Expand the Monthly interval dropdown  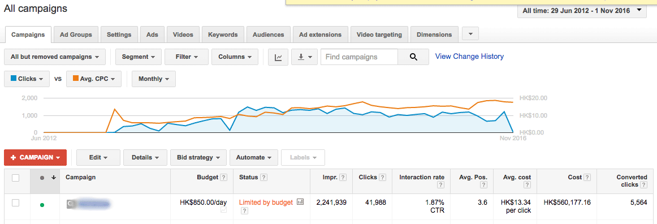[154, 79]
